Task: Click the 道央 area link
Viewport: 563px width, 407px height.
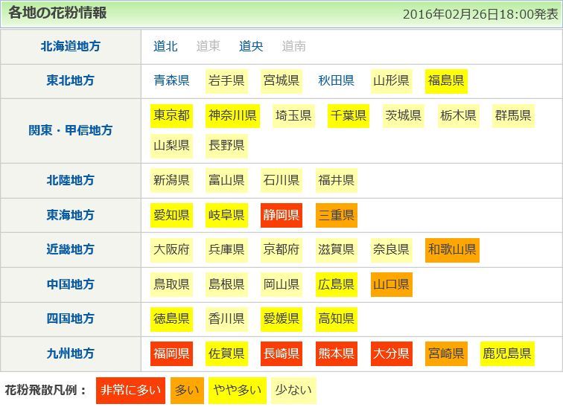Action: (251, 46)
